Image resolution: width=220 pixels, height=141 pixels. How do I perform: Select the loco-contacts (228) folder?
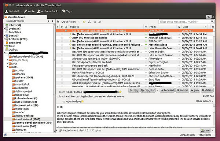coord(25,105)
